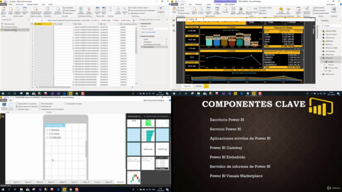
Task: Switch to the ToolTips page tab in TOP 5 VENTAS
Action: click(x=198, y=86)
